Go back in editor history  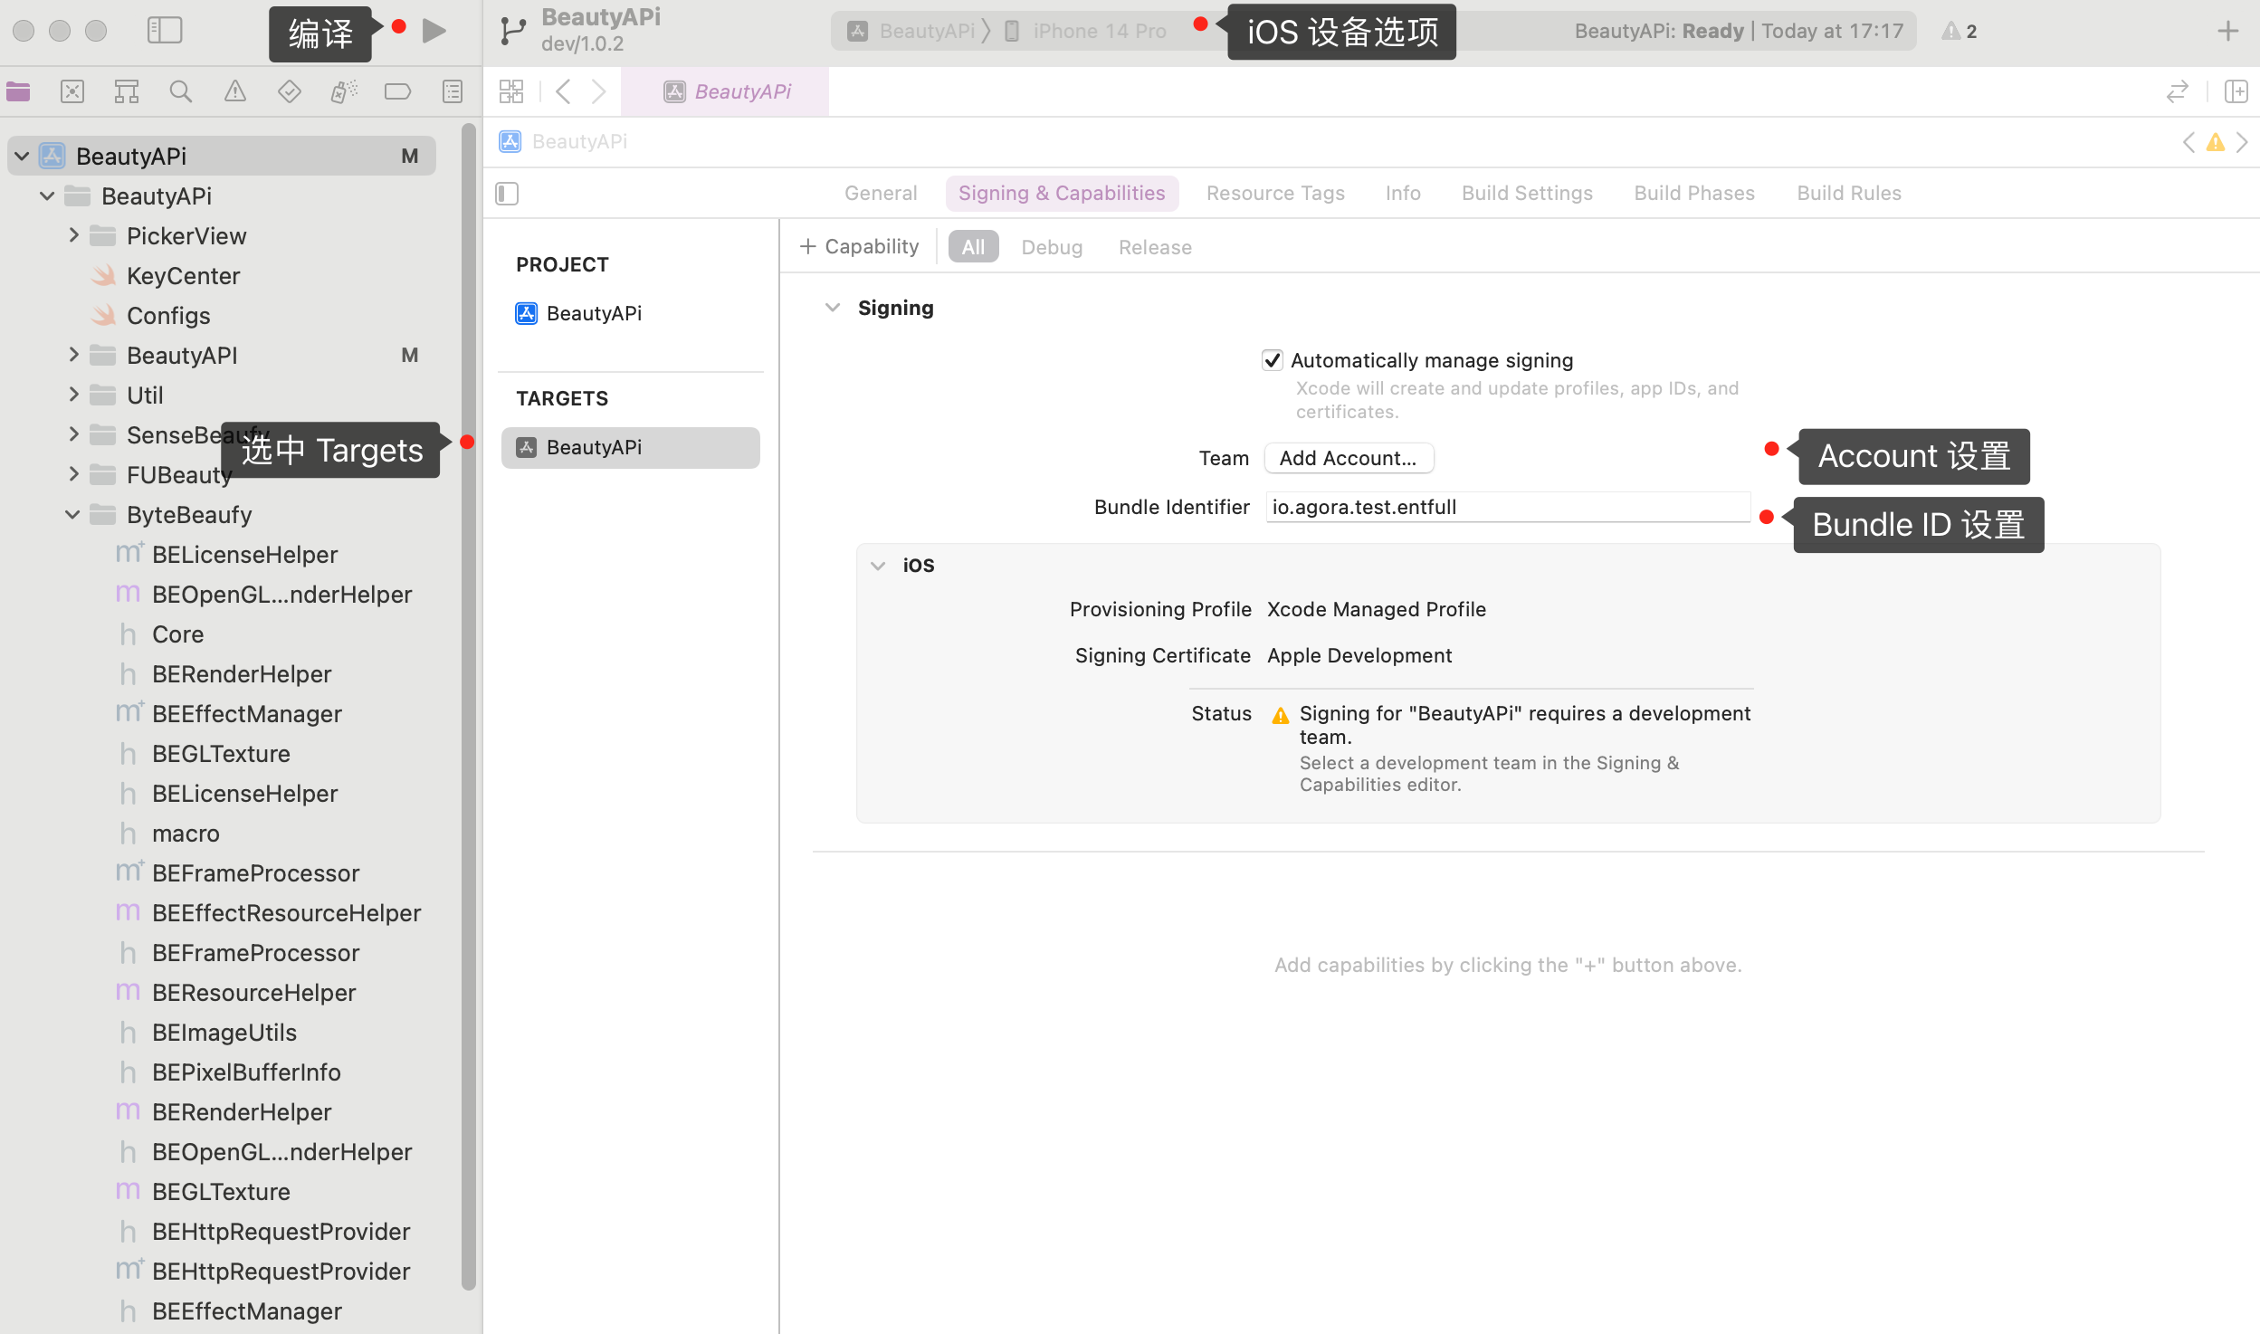click(x=563, y=91)
